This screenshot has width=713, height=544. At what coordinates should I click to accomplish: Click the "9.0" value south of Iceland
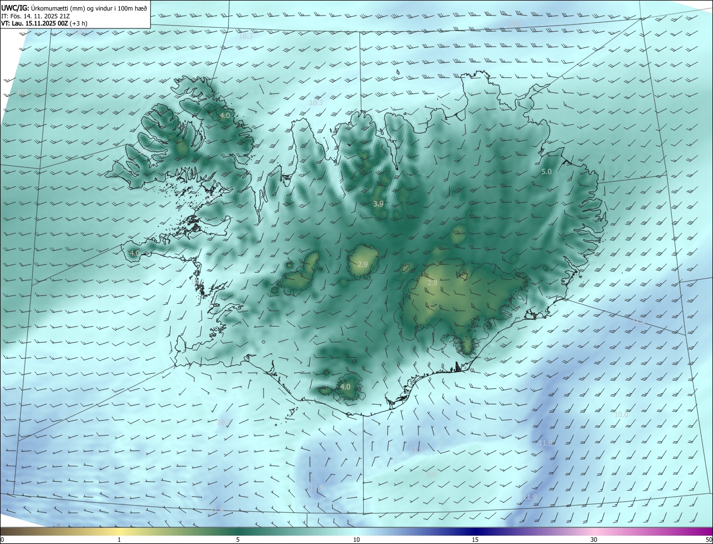pos(431,474)
